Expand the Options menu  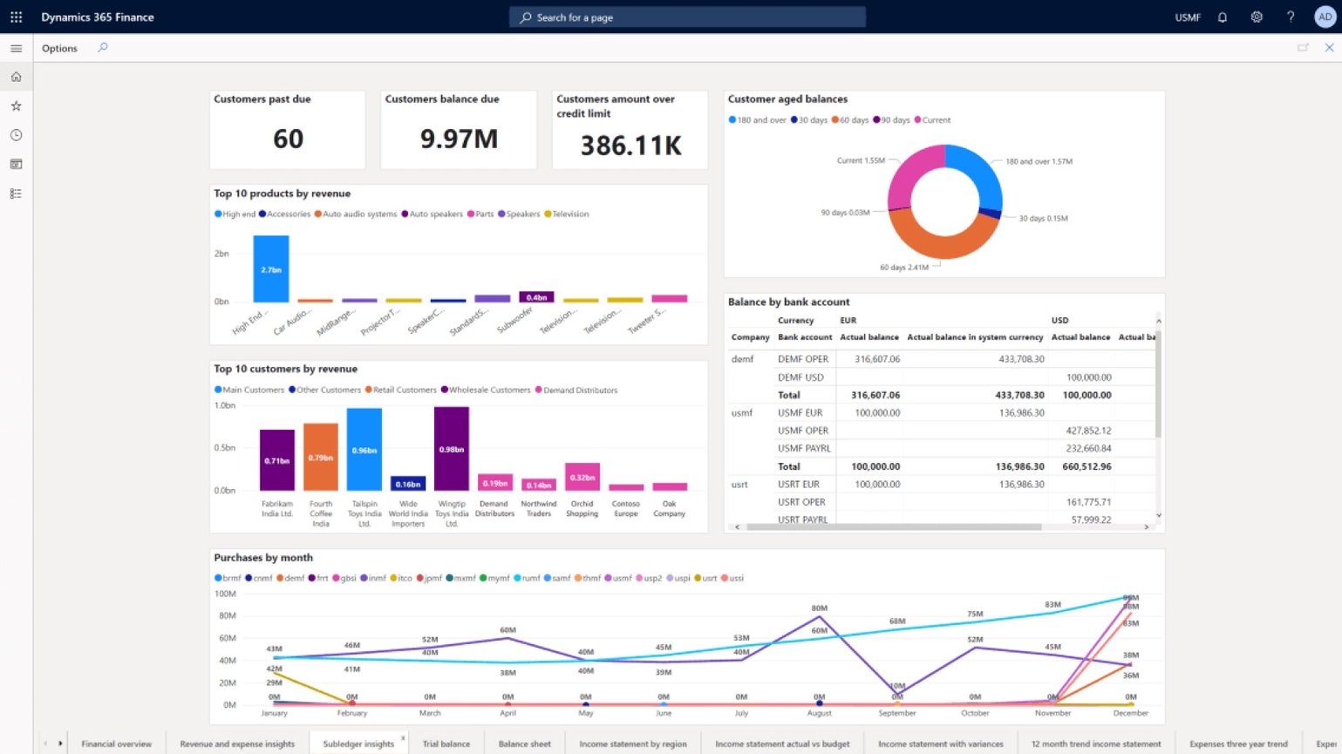(x=58, y=48)
